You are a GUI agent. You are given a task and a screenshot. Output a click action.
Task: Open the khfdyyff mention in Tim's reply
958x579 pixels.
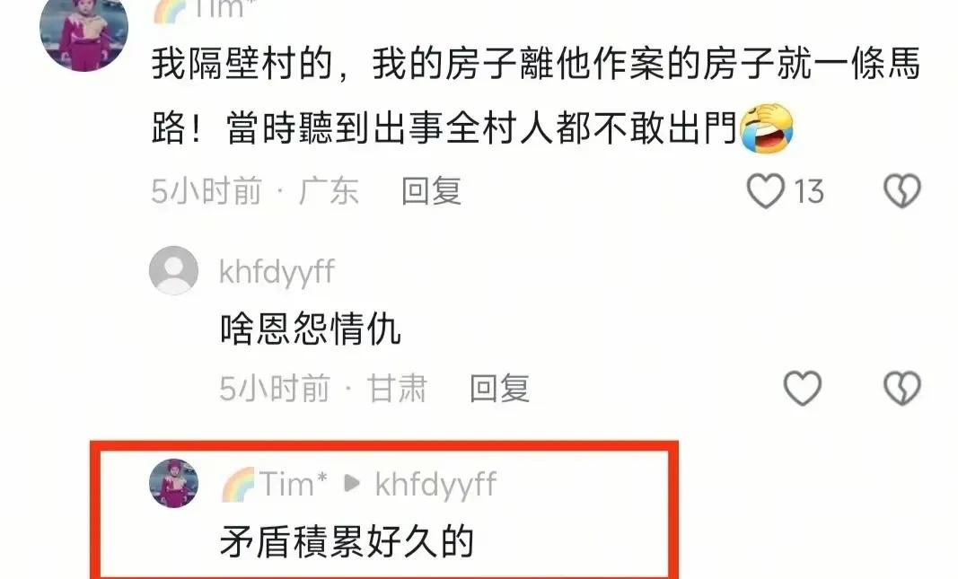pyautogui.click(x=435, y=485)
